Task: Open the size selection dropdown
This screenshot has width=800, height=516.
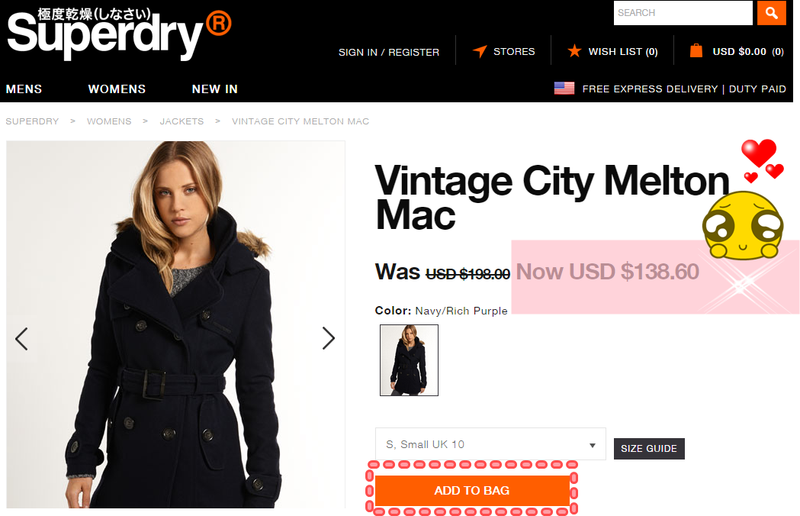Action: tap(490, 444)
